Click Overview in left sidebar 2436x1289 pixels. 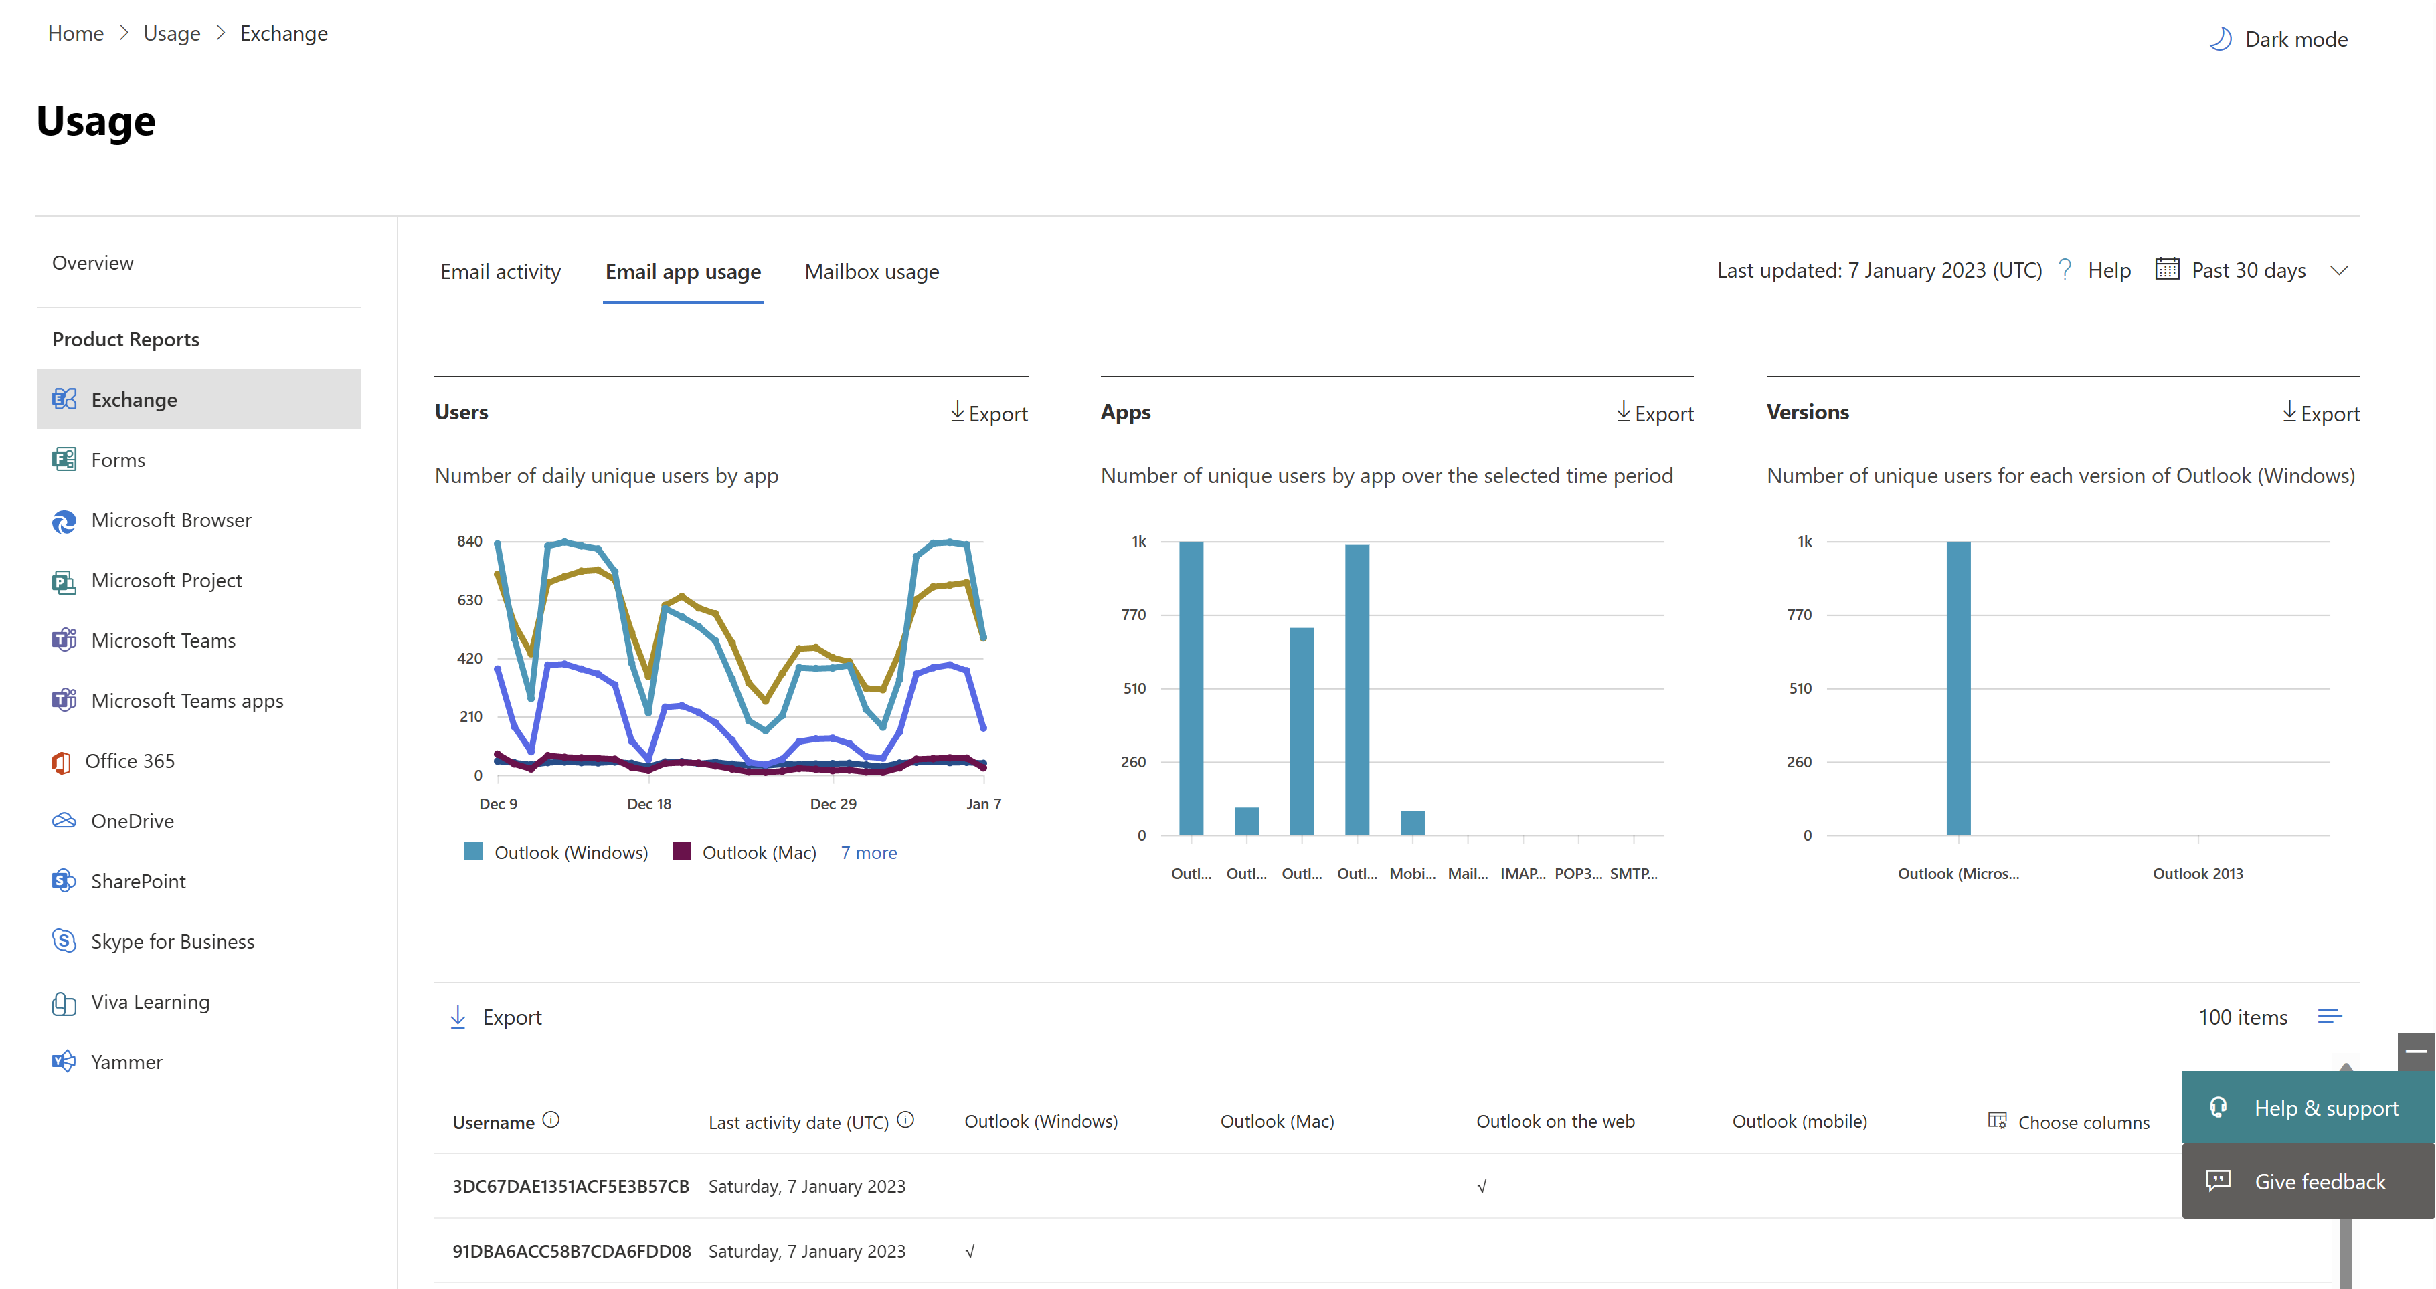tap(90, 261)
